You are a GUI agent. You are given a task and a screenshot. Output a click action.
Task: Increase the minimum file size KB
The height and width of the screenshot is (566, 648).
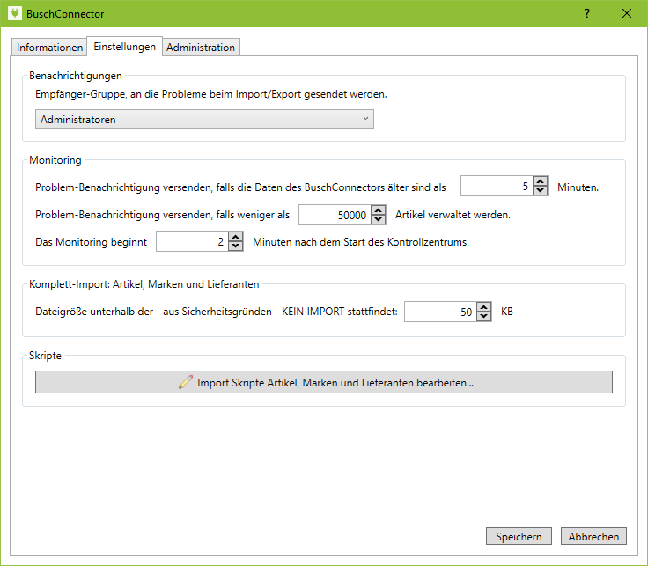click(483, 307)
